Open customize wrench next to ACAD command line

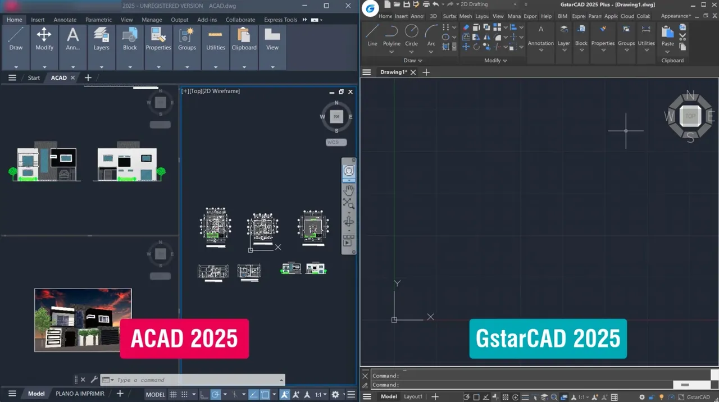[x=94, y=380]
